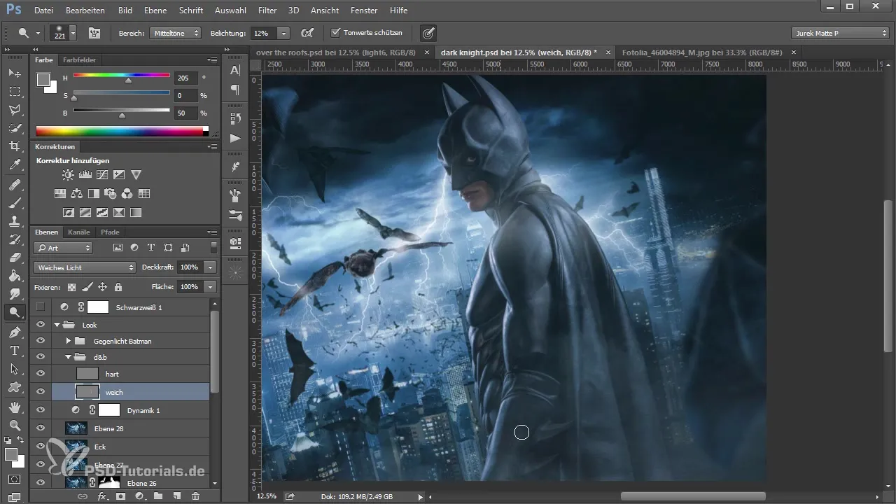Image resolution: width=896 pixels, height=504 pixels.
Task: Select the Move tool
Action: click(14, 73)
